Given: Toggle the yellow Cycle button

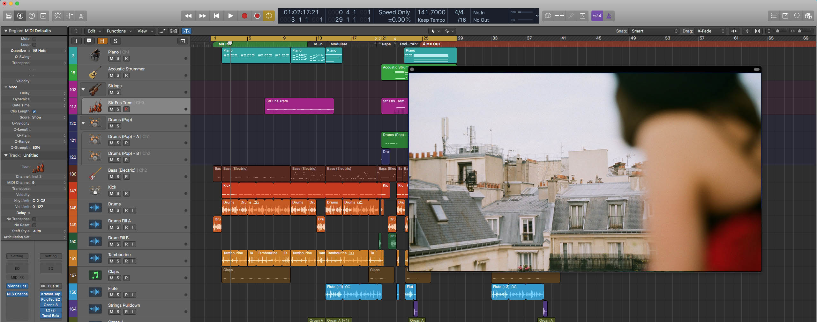Looking at the screenshot, I should pyautogui.click(x=269, y=16).
